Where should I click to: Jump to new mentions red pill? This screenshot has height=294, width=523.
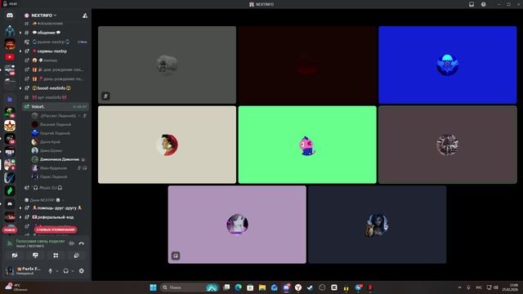tap(56, 229)
